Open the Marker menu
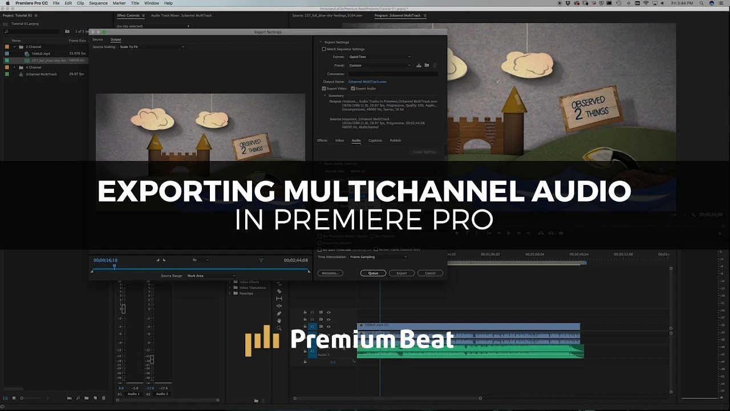Viewport: 730px width, 411px height. pyautogui.click(x=119, y=3)
